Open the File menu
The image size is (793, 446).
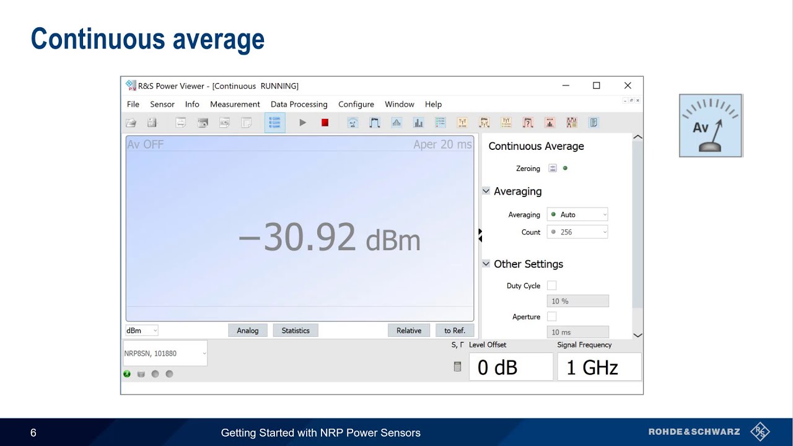coord(133,104)
